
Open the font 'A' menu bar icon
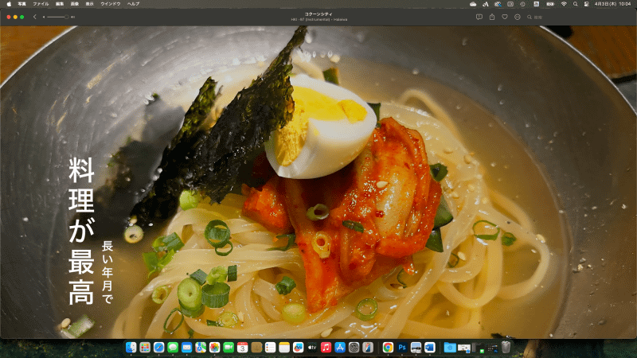[486, 4]
